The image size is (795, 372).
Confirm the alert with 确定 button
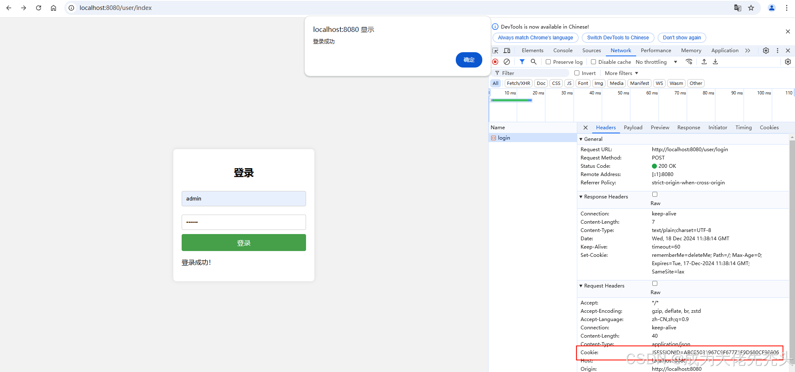click(469, 60)
